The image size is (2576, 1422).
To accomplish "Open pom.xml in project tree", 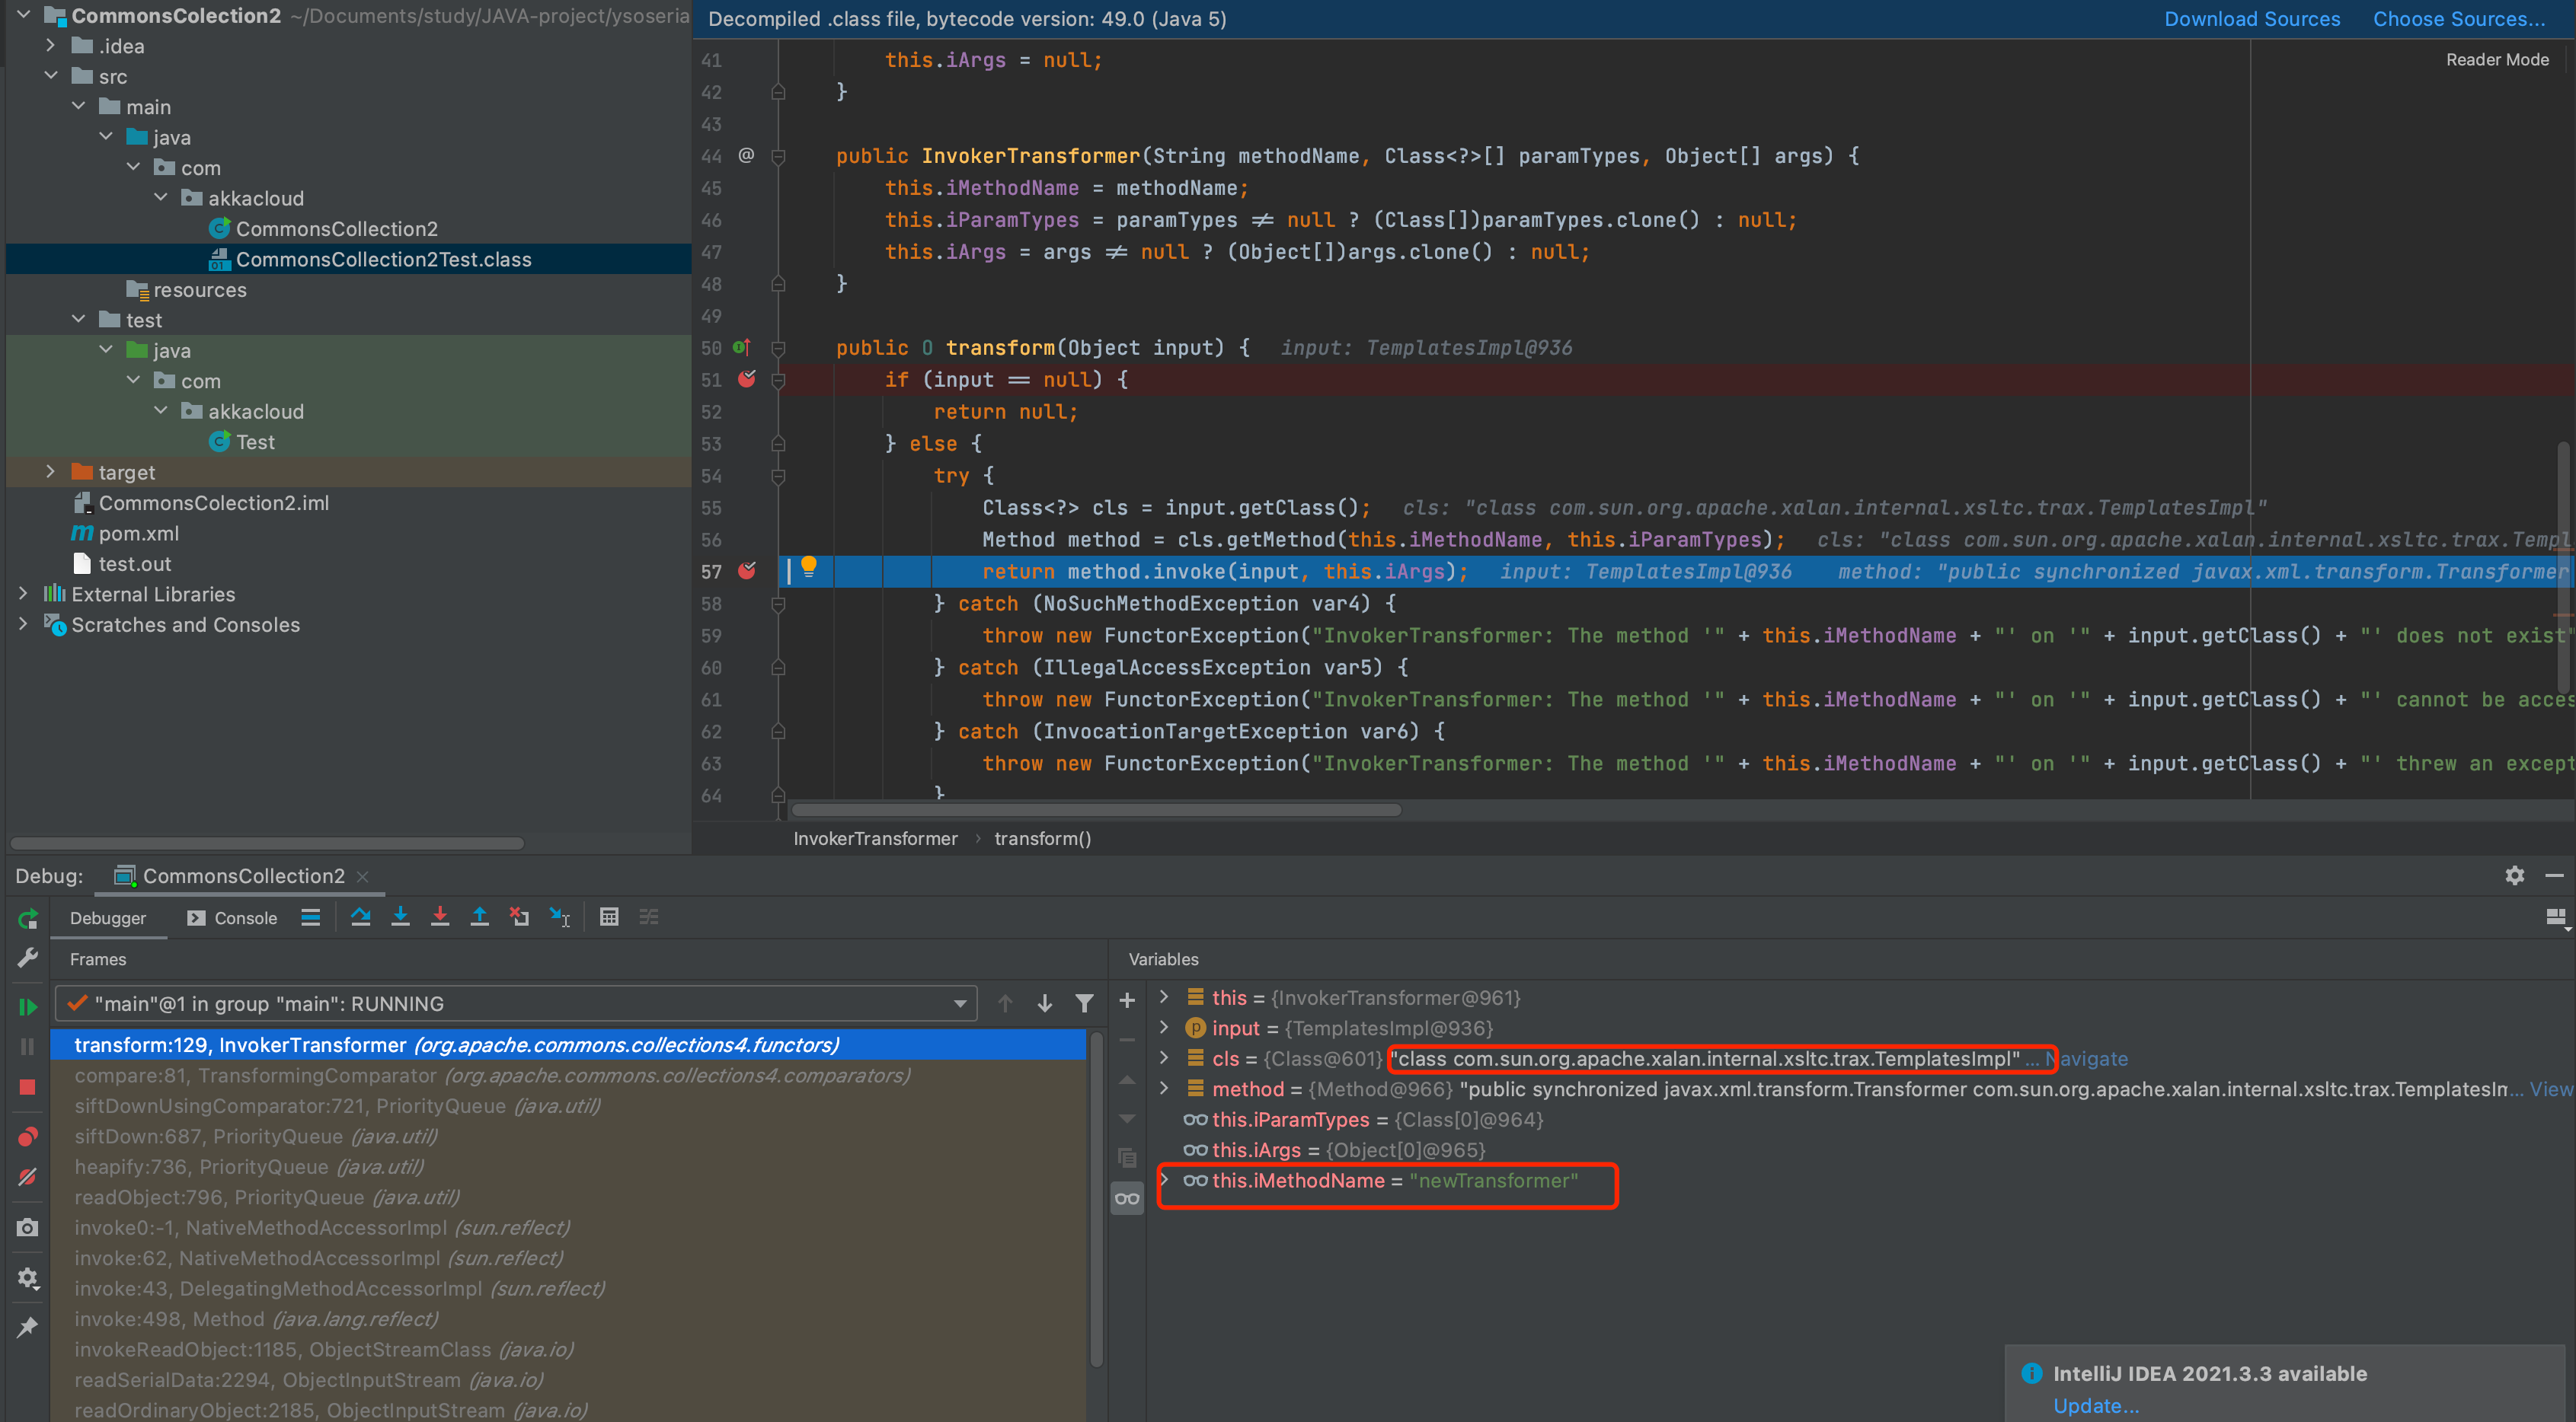I will tap(138, 533).
